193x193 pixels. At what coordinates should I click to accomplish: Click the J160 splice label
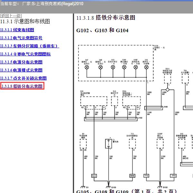tap(165, 107)
